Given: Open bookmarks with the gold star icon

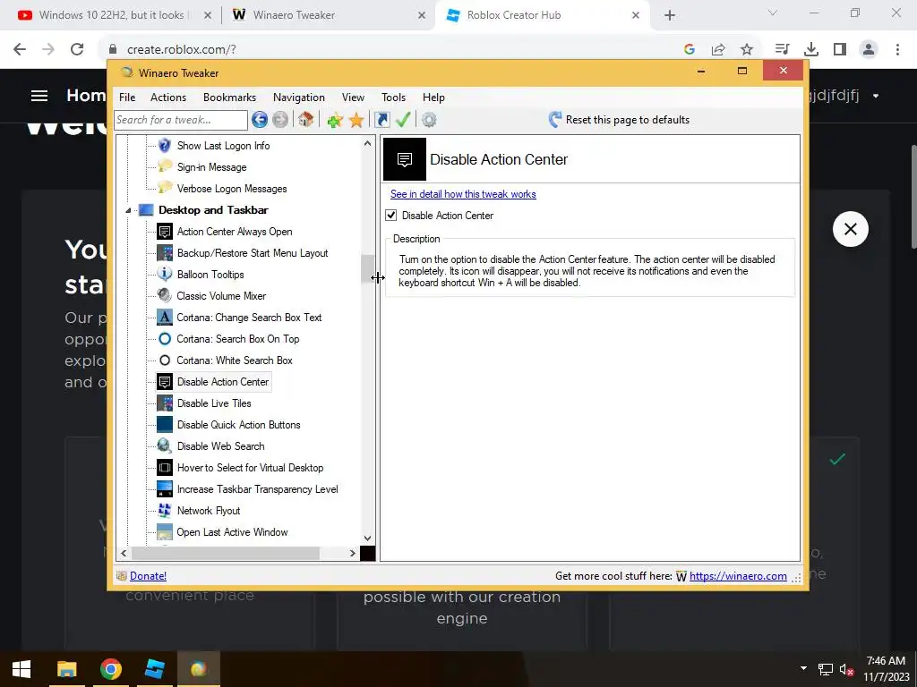Looking at the screenshot, I should (356, 120).
